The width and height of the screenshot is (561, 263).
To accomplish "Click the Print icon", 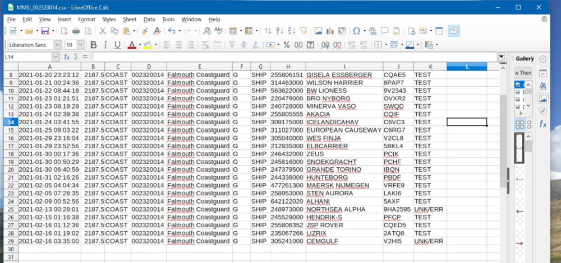I will click(76, 31).
